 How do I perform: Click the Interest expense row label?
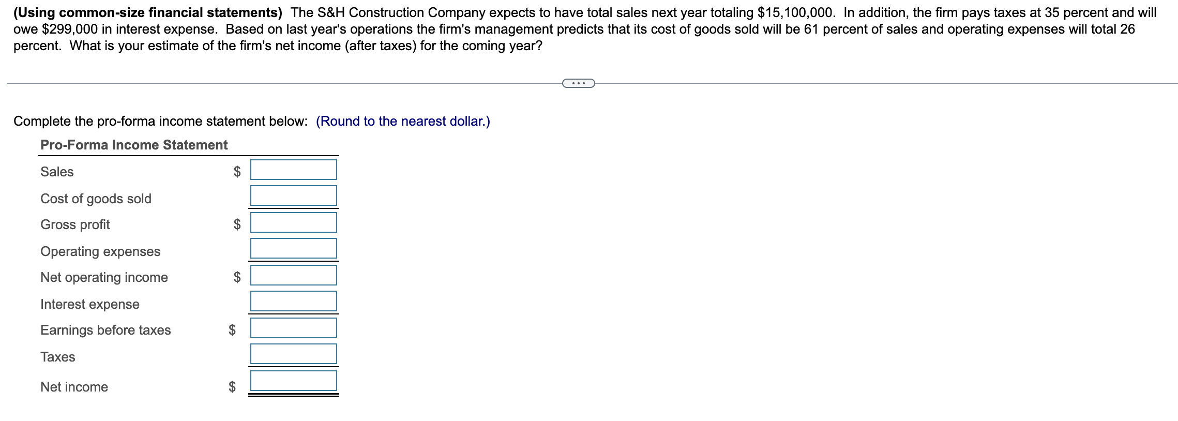click(90, 304)
